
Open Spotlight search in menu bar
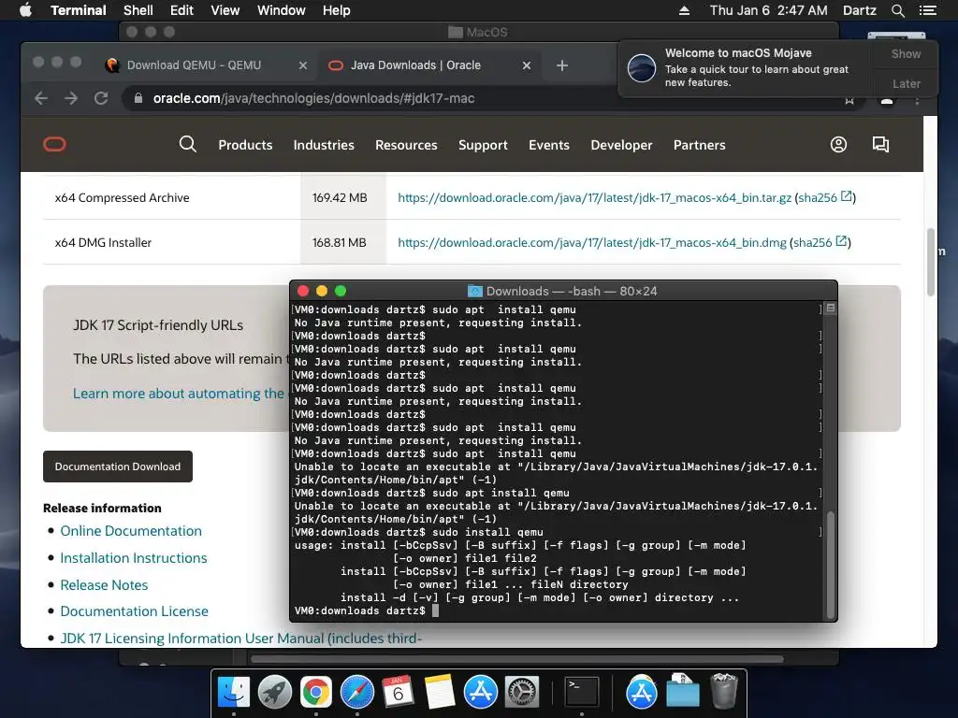pos(897,10)
